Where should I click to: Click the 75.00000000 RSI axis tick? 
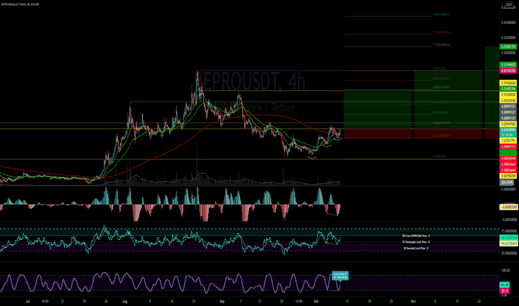(509, 231)
